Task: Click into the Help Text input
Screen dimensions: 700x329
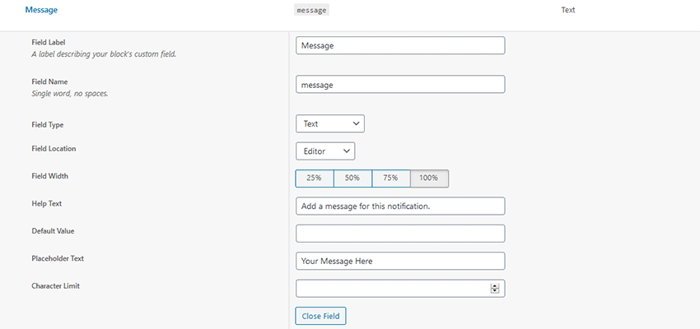Action: point(399,206)
